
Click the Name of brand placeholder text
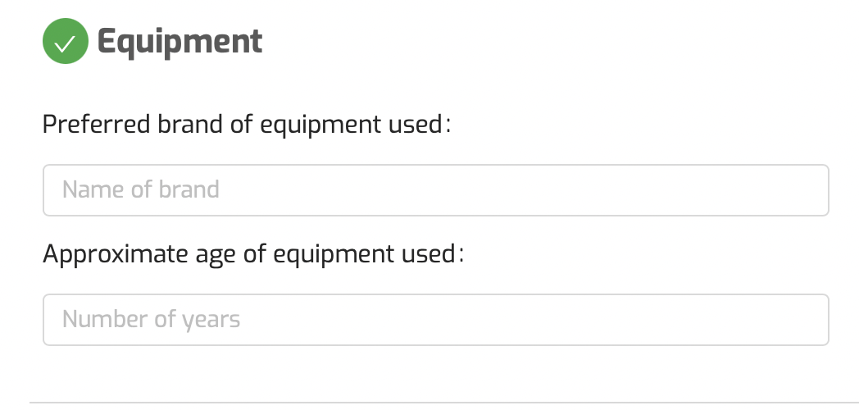pos(141,190)
